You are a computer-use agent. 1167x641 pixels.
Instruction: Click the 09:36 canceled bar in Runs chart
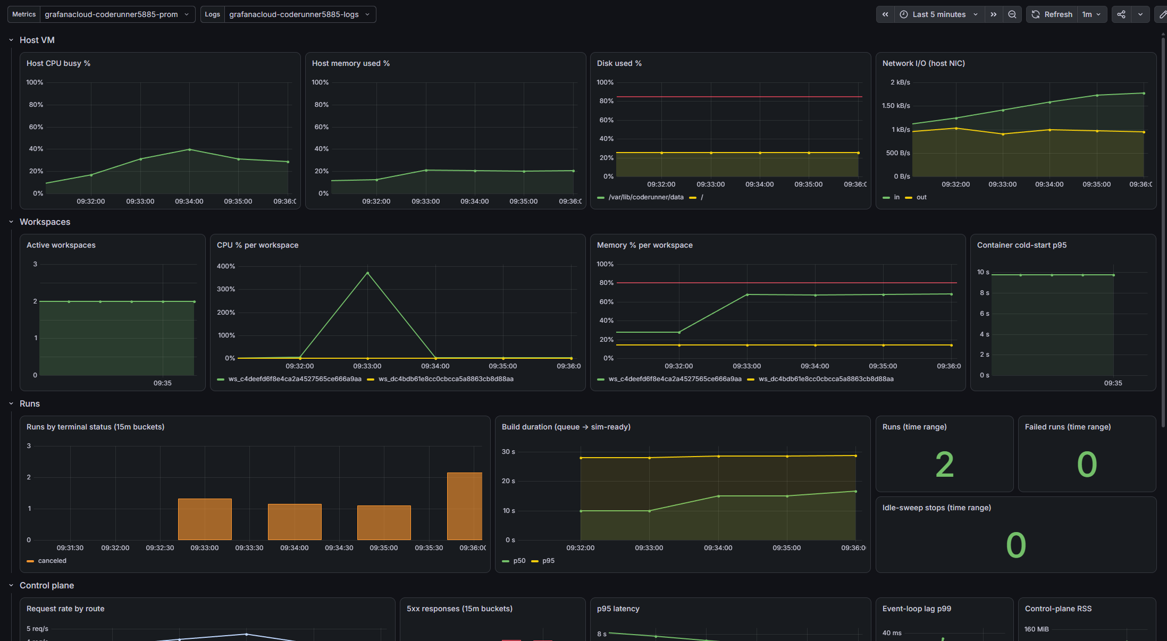(465, 506)
